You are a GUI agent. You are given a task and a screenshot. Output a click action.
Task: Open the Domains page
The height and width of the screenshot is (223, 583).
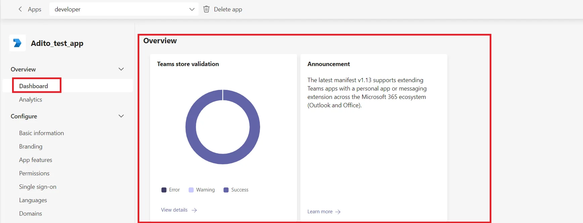click(31, 214)
